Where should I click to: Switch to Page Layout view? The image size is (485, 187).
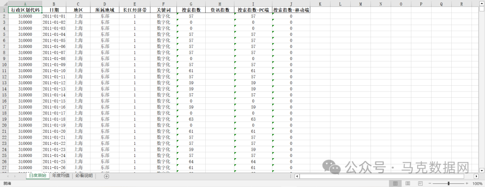click(408, 183)
